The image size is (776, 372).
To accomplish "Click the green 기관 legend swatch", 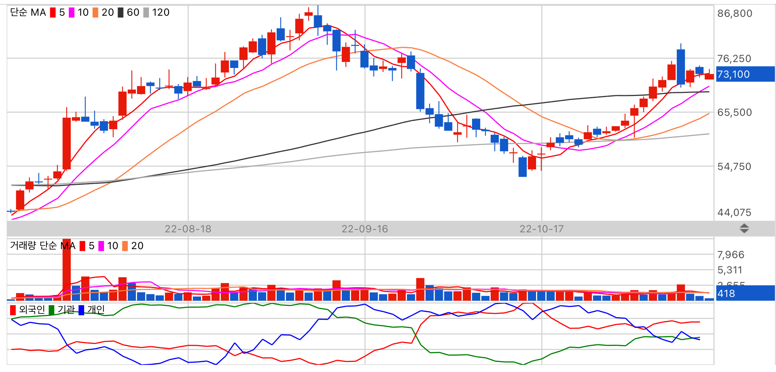I will (x=52, y=310).
